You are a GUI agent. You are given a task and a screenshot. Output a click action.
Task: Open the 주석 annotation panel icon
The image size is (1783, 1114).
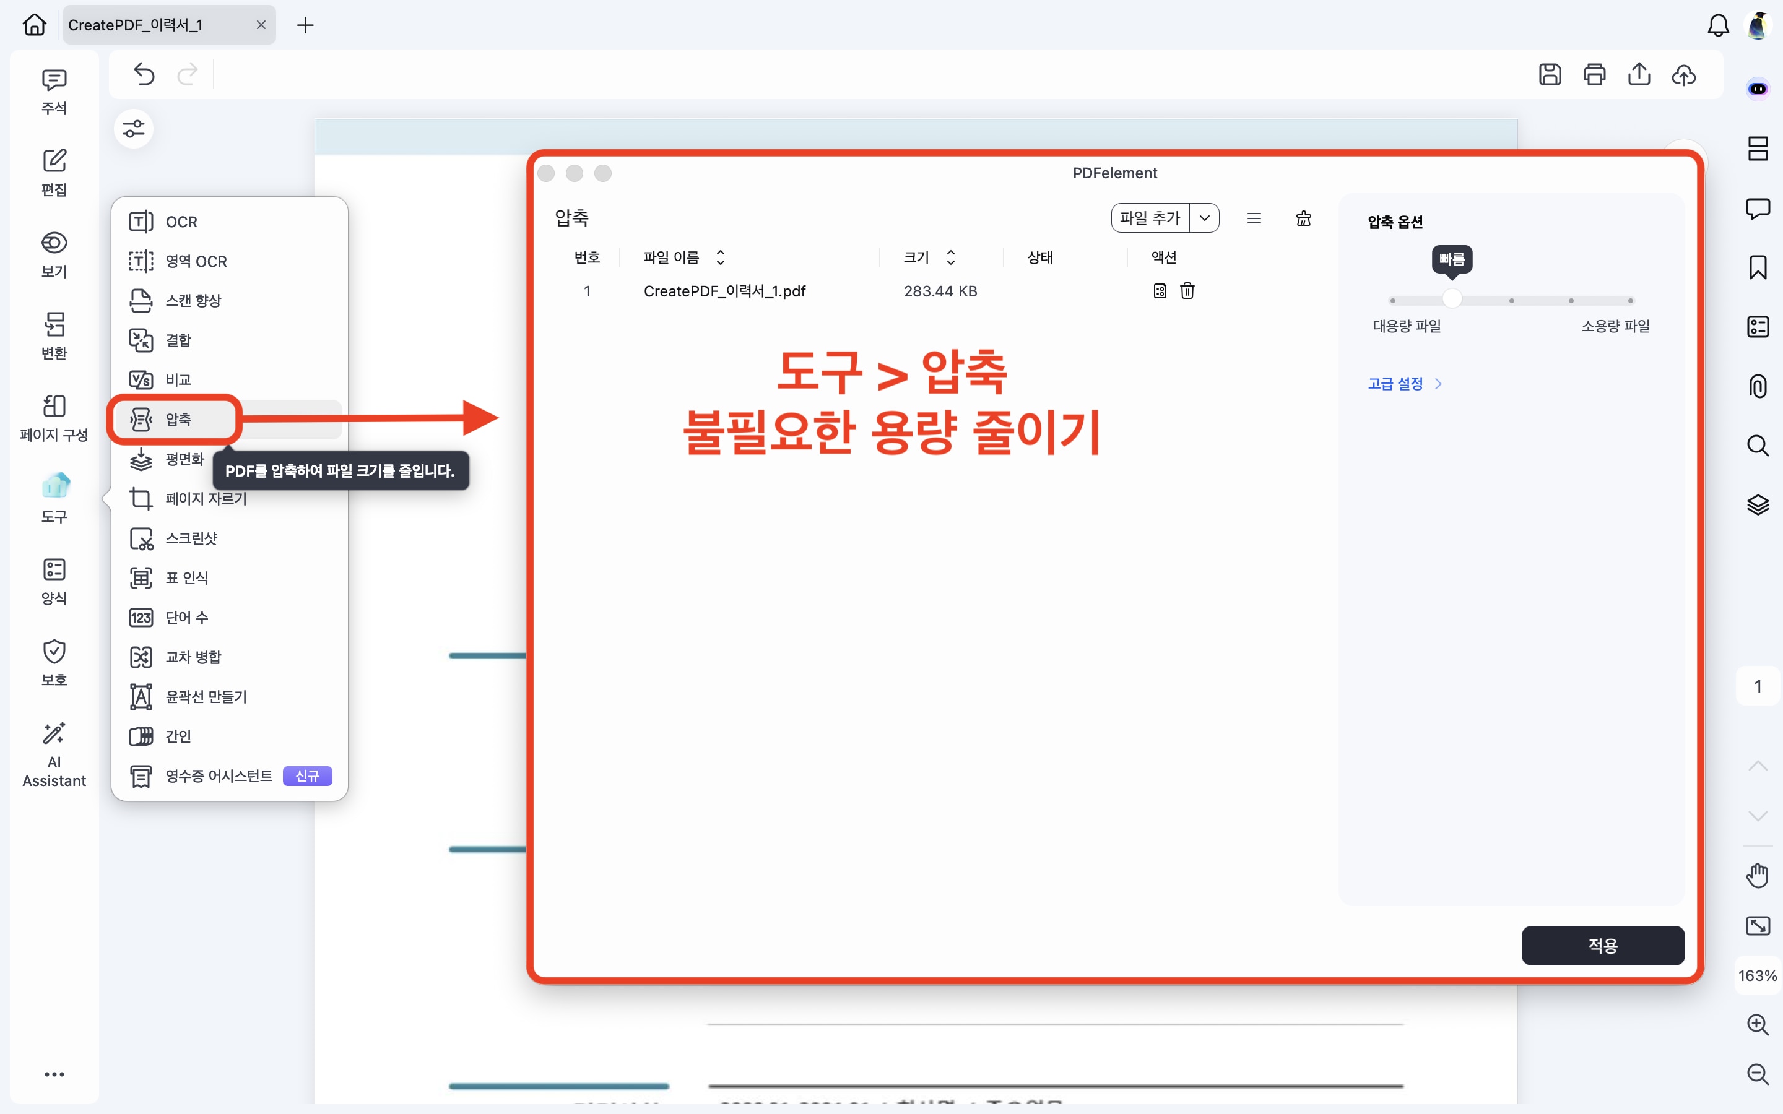click(54, 80)
